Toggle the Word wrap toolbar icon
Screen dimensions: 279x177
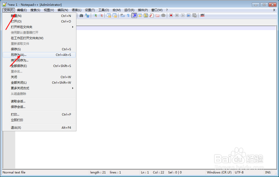tap(122, 15)
